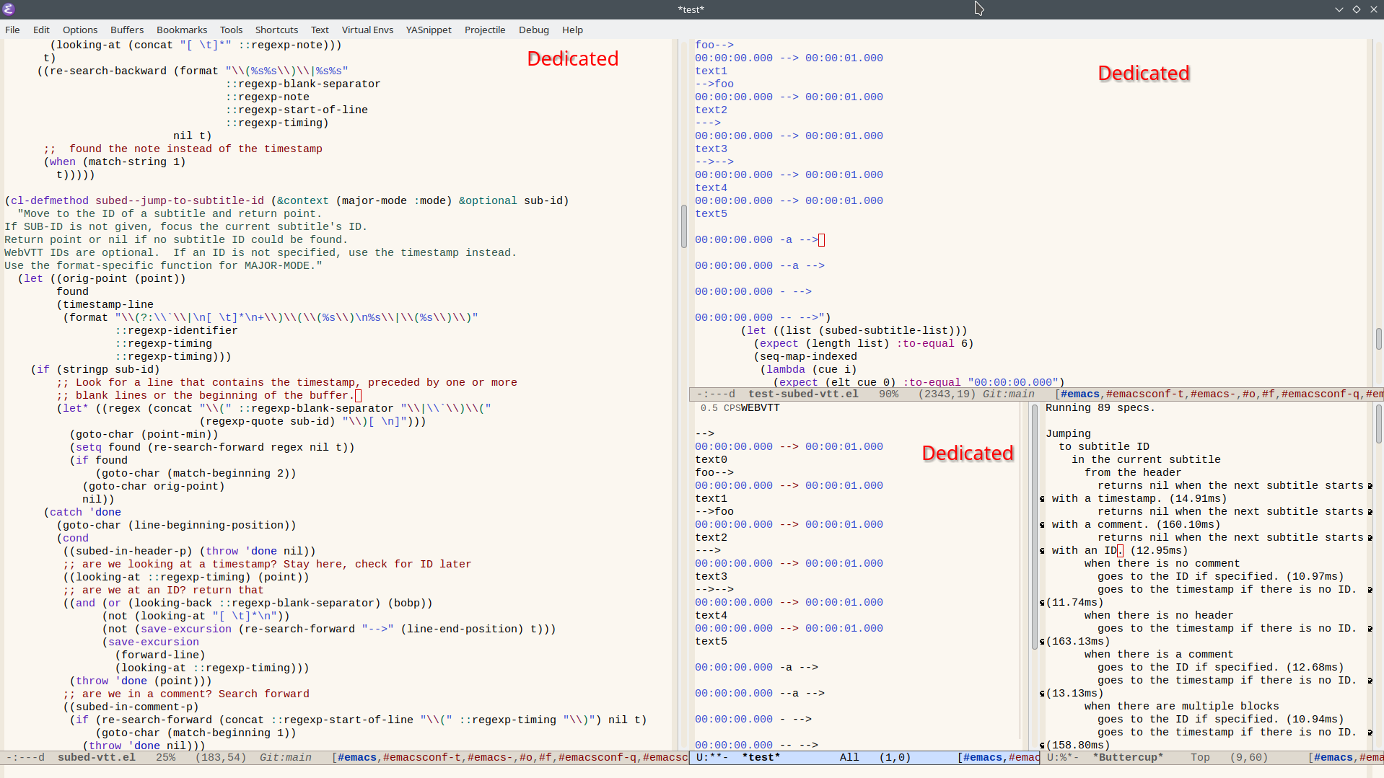Click #emacsconf-t in the subed-vtt.el mode line
Image resolution: width=1384 pixels, height=778 pixels.
coord(422,757)
